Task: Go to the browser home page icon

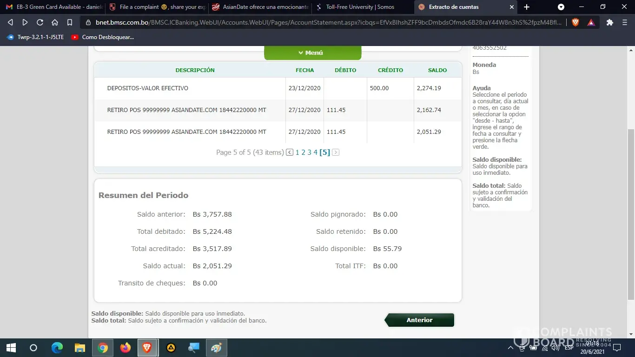Action: [55, 22]
